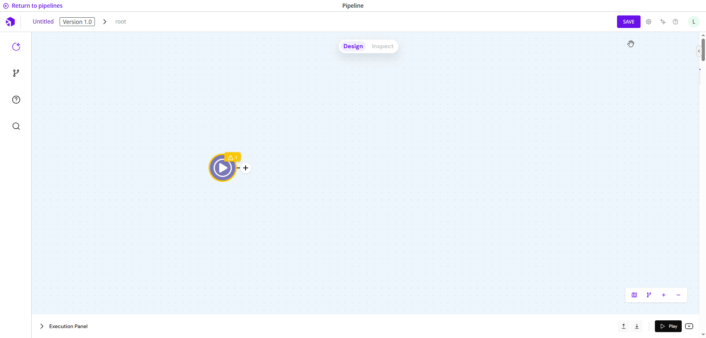Expand the Execution Panel
This screenshot has width=706, height=338.
(42, 326)
